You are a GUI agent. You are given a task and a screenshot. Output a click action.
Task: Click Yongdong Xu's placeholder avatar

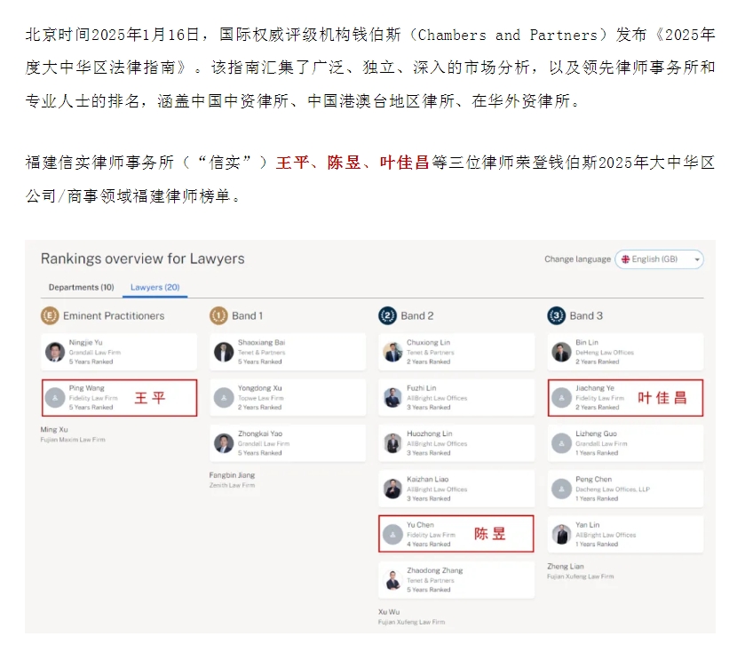click(224, 398)
